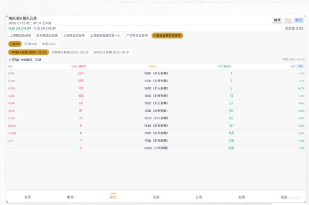Click CALL price 4 at strike 1900
Screen dimensions: 309x205
pos(81,133)
